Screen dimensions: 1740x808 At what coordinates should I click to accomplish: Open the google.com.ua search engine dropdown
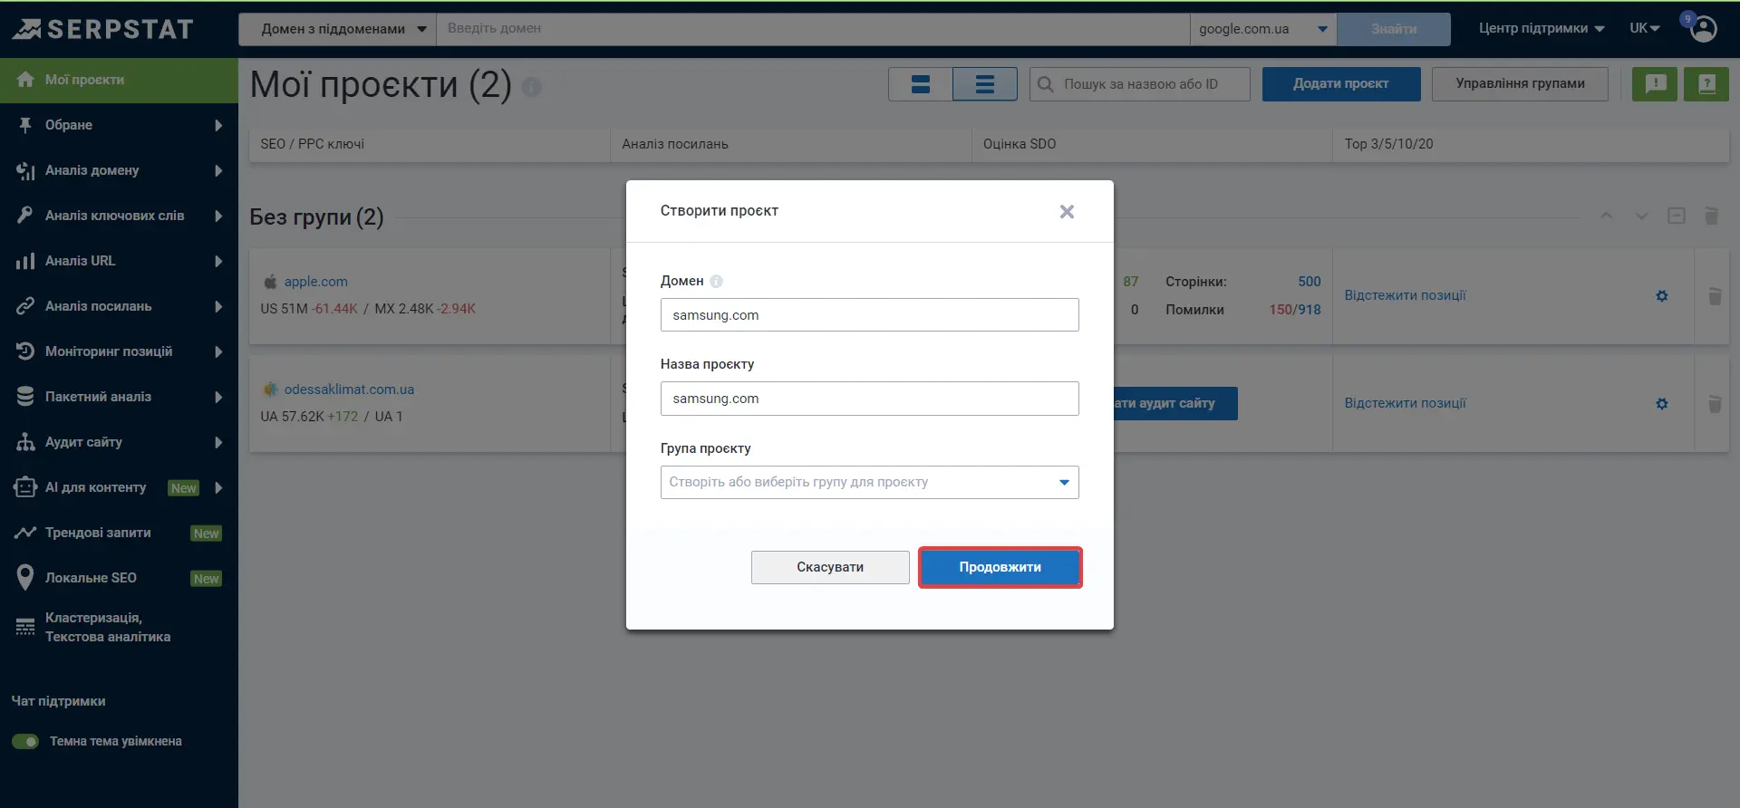[1263, 29]
